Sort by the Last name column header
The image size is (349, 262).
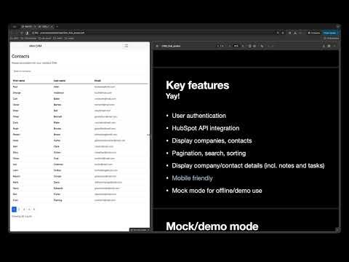point(60,81)
